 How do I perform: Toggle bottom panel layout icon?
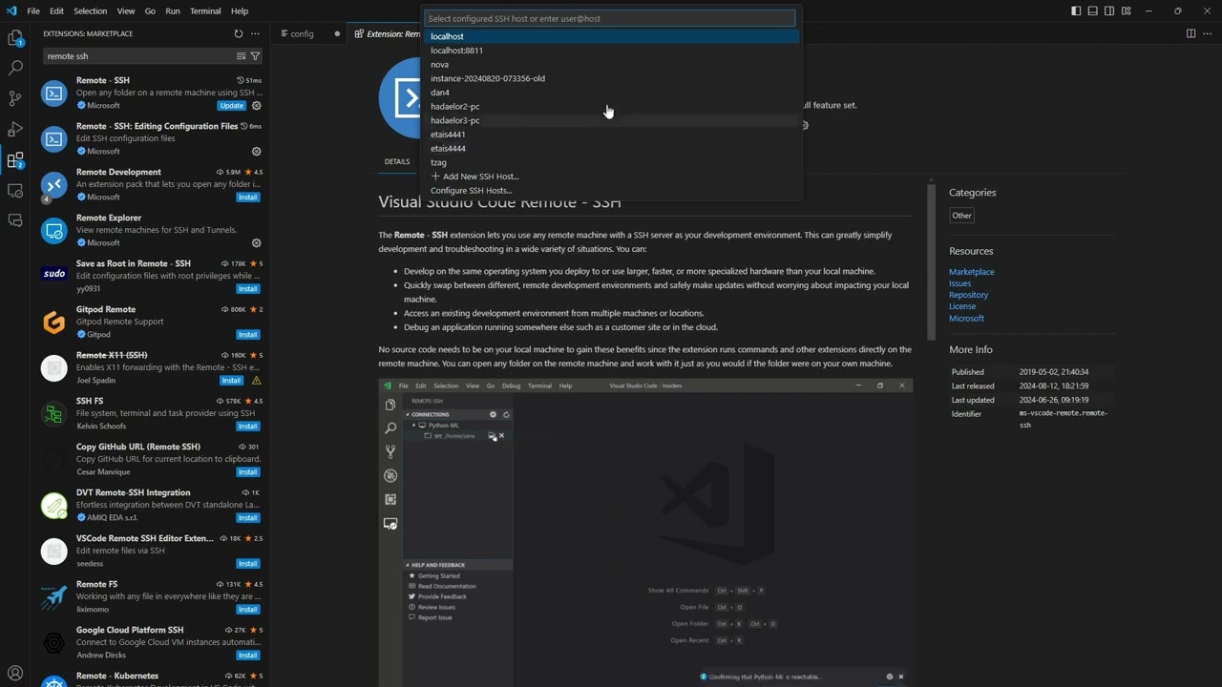[x=1092, y=10]
